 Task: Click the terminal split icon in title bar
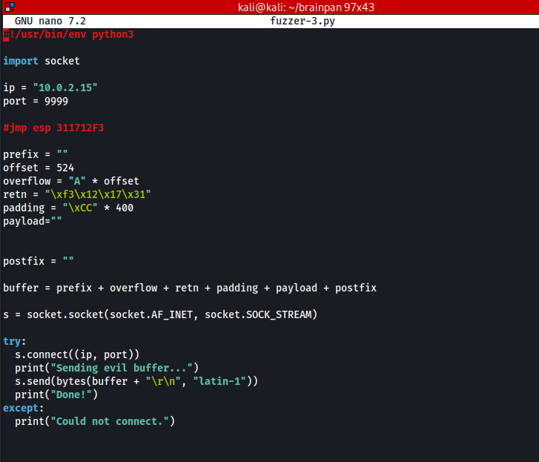pyautogui.click(x=10, y=7)
